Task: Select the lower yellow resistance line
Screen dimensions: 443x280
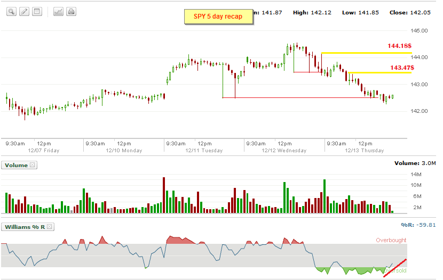Action: point(379,73)
